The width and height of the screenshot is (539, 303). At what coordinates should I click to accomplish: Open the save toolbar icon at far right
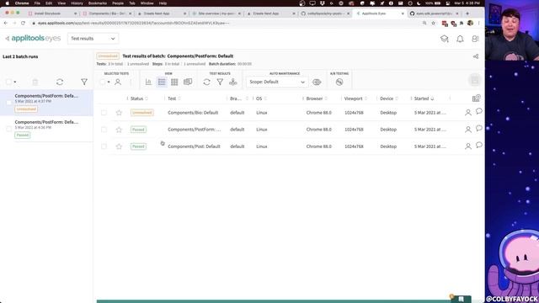[475, 81]
